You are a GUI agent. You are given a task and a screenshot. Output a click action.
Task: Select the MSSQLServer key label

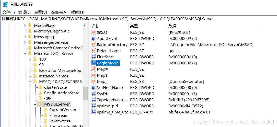(x=57, y=104)
